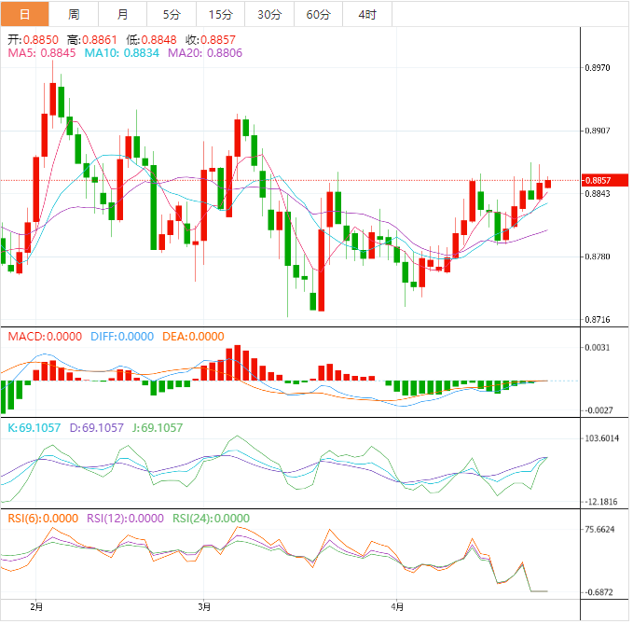The width and height of the screenshot is (633, 624).
Task: Select the MA20 legend label
Action: click(199, 54)
